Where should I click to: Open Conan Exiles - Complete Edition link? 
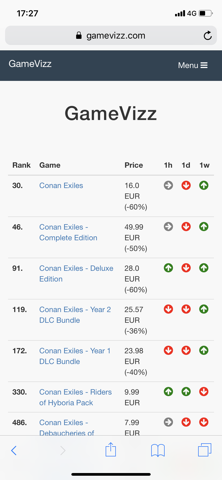coord(68,232)
